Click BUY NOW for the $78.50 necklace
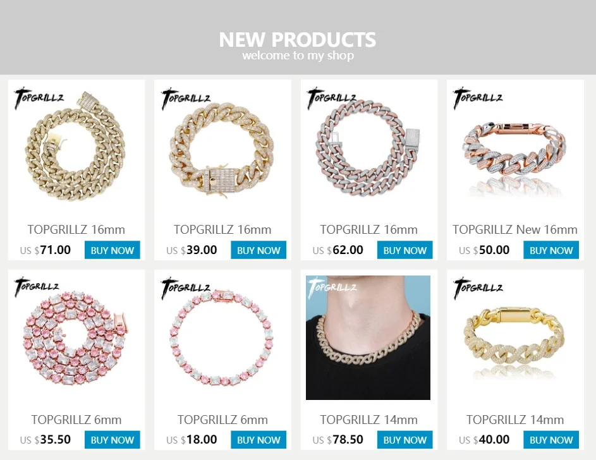596x460 pixels. [x=404, y=440]
